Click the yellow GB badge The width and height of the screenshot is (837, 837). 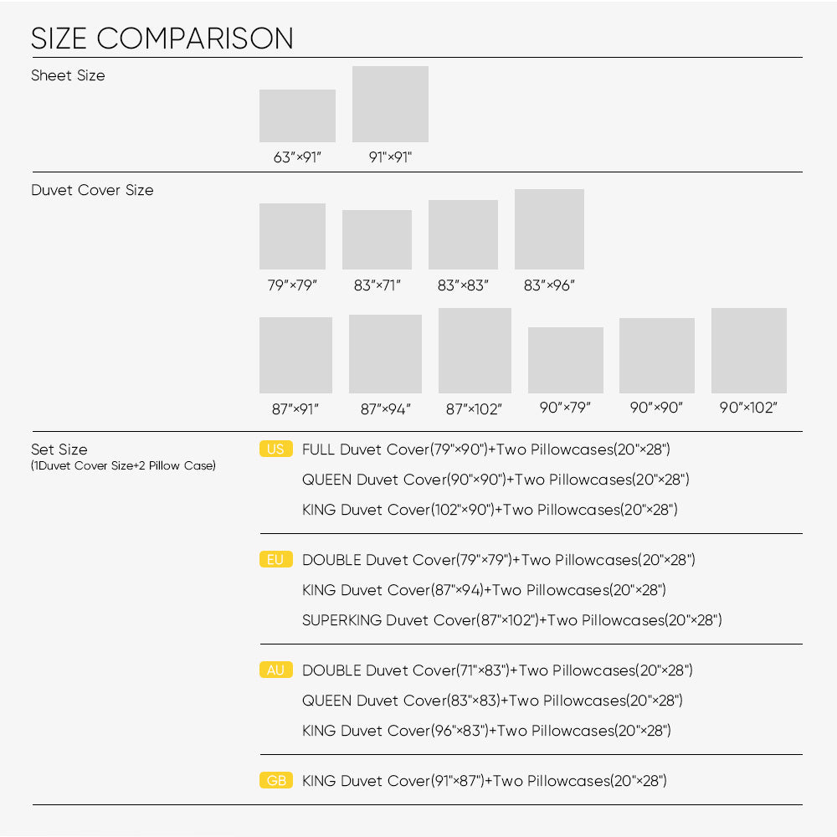coord(276,780)
